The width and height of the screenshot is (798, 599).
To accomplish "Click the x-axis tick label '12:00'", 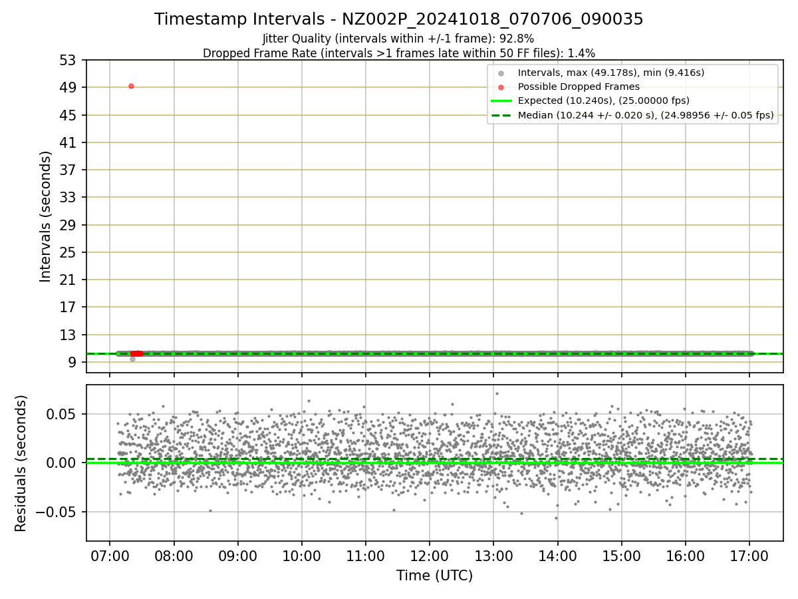I will (x=430, y=556).
